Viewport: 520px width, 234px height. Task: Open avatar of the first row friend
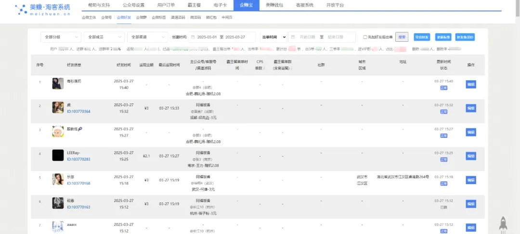58,84
